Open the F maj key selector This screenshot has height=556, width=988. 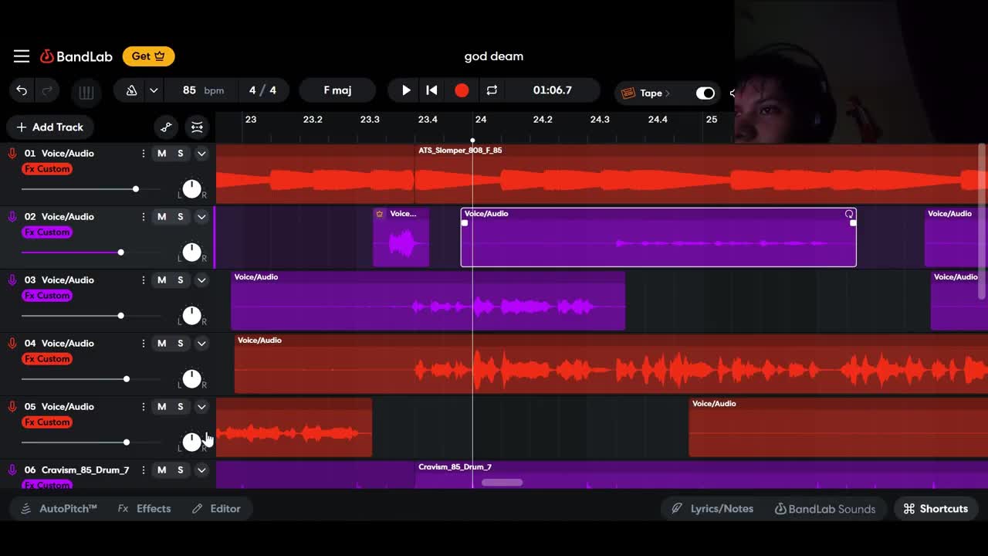337,90
